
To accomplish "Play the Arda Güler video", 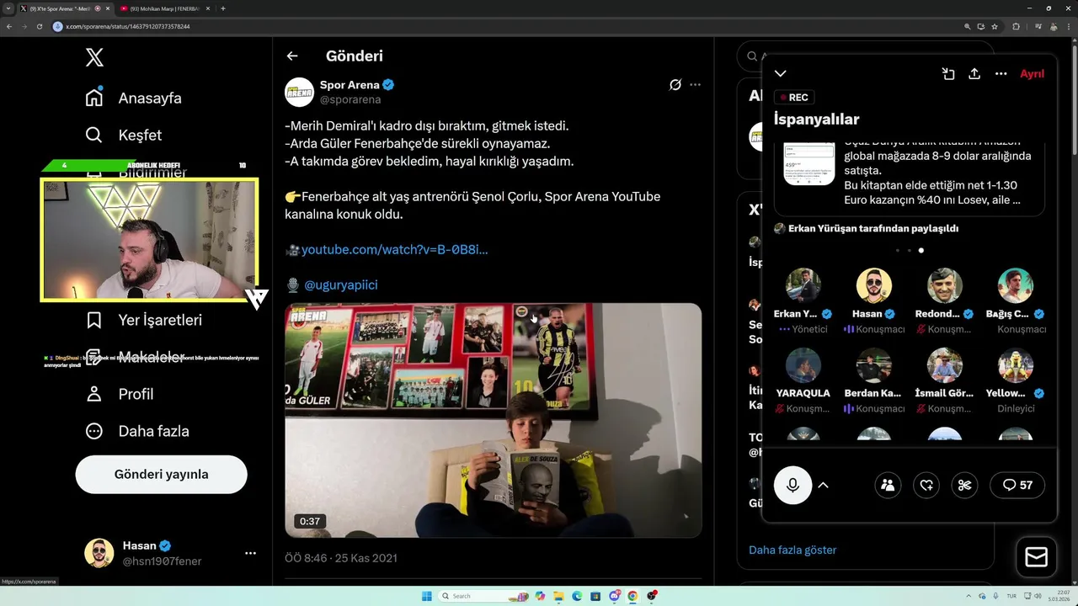I will pos(493,420).
